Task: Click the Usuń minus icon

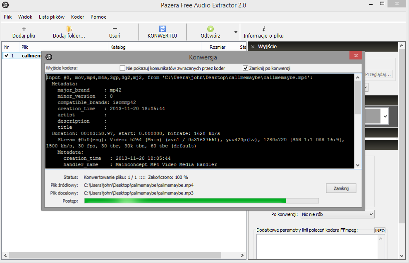Action: point(115,29)
